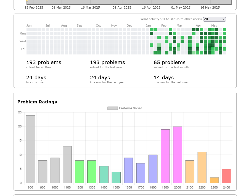Click the red bar for rating 2400
The width and height of the screenshot is (238, 196).
[226, 176]
